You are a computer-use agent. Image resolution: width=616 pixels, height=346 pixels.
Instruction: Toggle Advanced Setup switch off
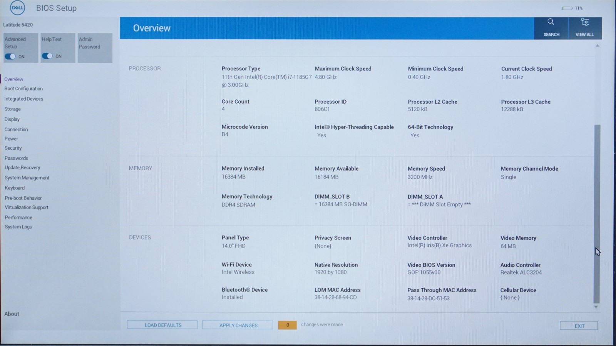coord(10,57)
